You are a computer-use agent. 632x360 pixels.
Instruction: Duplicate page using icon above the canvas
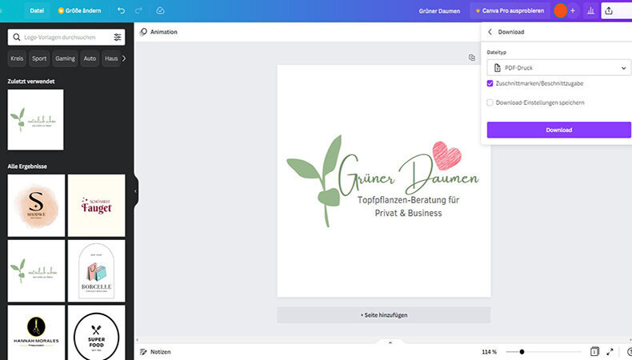(472, 58)
